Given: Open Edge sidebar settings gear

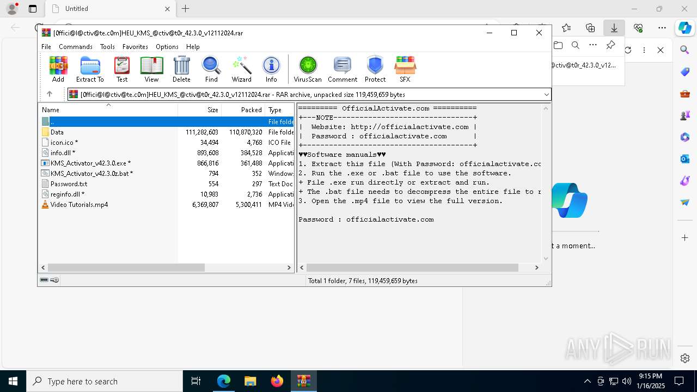Looking at the screenshot, I should click(685, 358).
